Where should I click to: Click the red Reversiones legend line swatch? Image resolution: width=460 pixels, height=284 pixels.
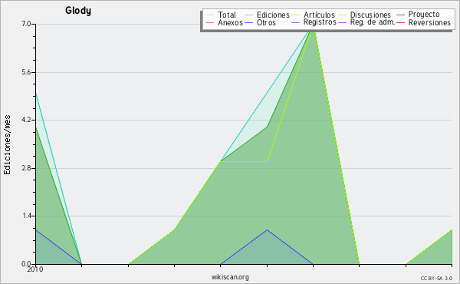click(400, 22)
